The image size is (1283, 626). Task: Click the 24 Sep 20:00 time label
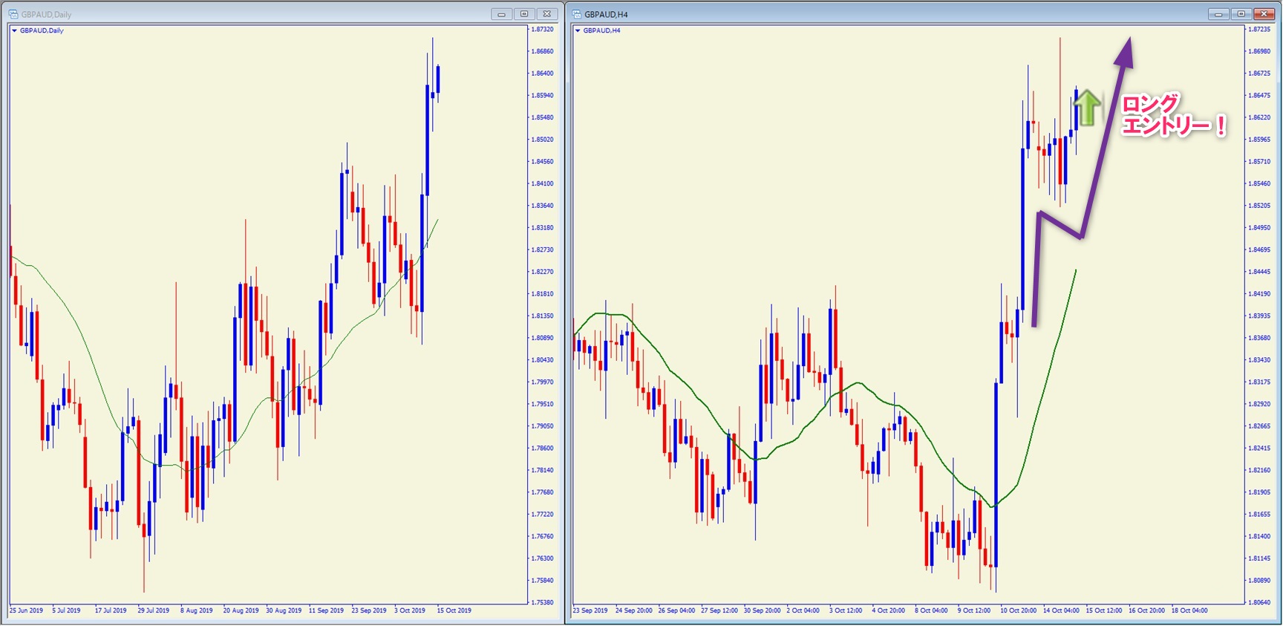click(634, 610)
